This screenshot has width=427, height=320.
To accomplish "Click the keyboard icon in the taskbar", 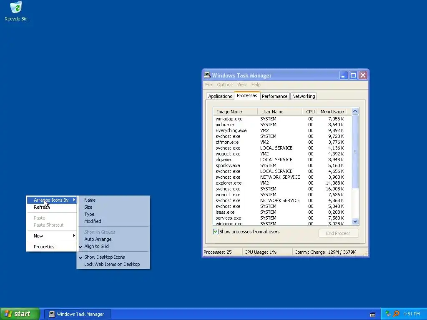I will coord(373,314).
